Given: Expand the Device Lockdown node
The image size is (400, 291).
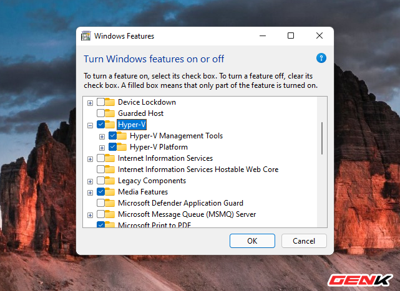Looking at the screenshot, I should click(x=90, y=103).
